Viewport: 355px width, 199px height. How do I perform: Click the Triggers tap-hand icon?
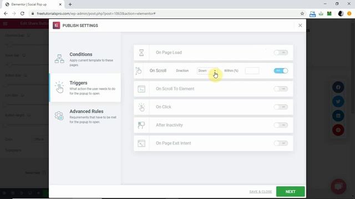coord(59,87)
